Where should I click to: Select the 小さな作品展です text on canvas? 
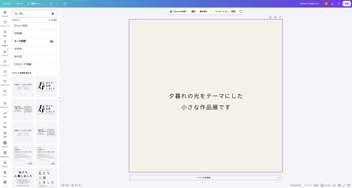(x=206, y=107)
